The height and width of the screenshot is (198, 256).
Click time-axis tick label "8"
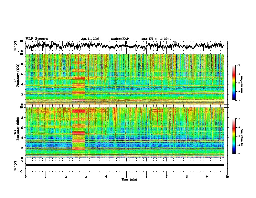click(x=187, y=177)
